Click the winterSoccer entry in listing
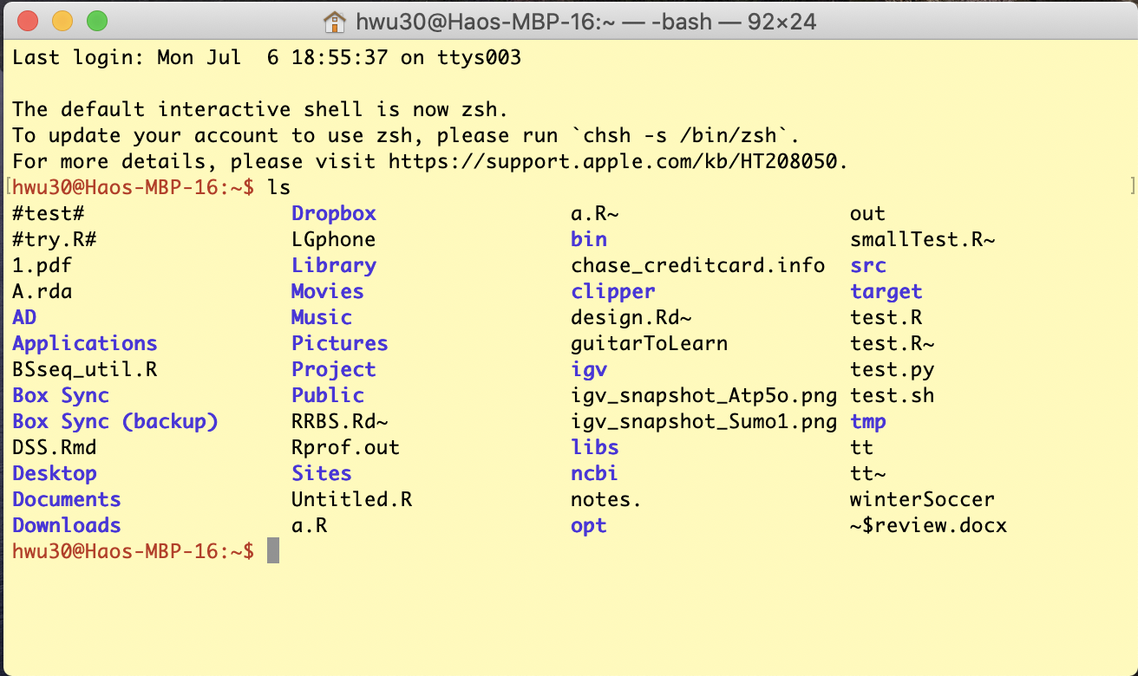Viewport: 1138px width, 676px height. tap(923, 499)
